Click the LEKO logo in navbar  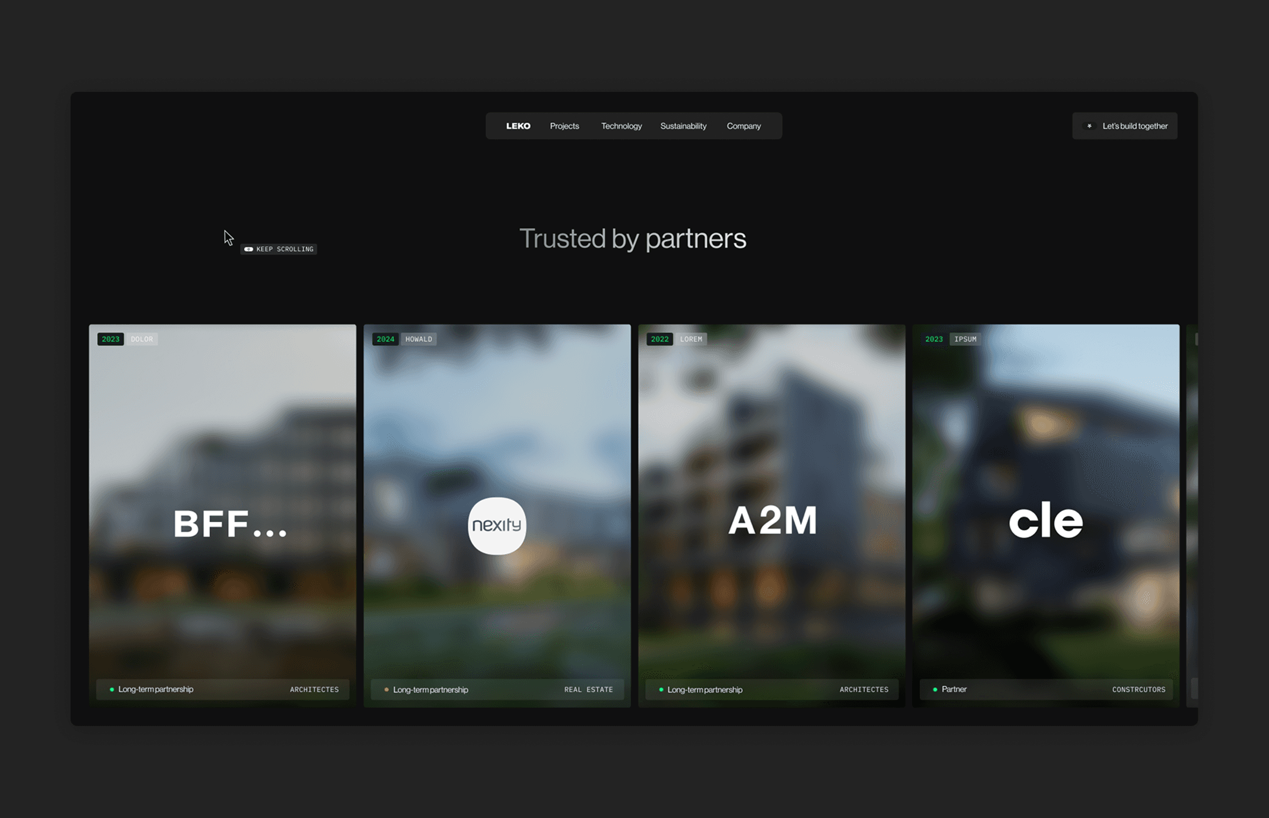click(x=518, y=126)
